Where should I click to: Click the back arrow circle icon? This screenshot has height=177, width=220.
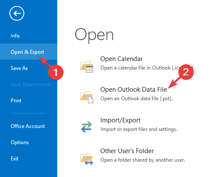[x=17, y=13]
